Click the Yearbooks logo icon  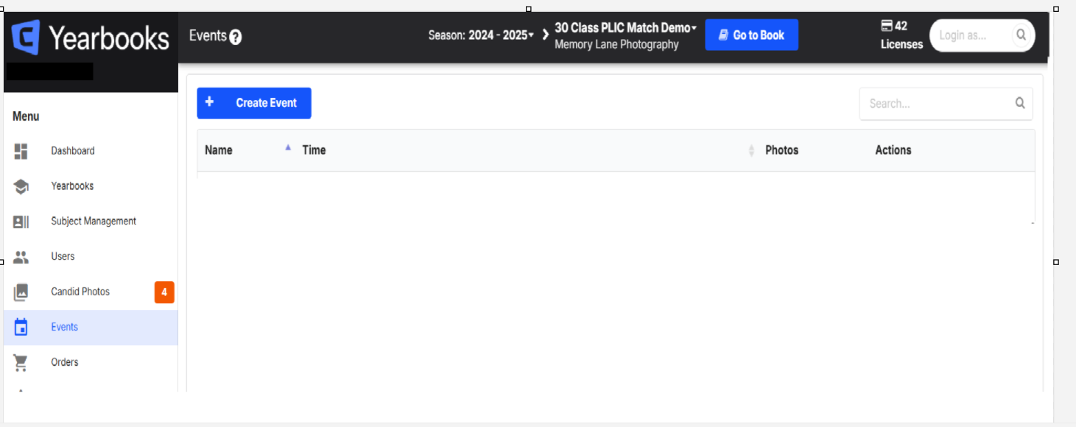tap(26, 38)
